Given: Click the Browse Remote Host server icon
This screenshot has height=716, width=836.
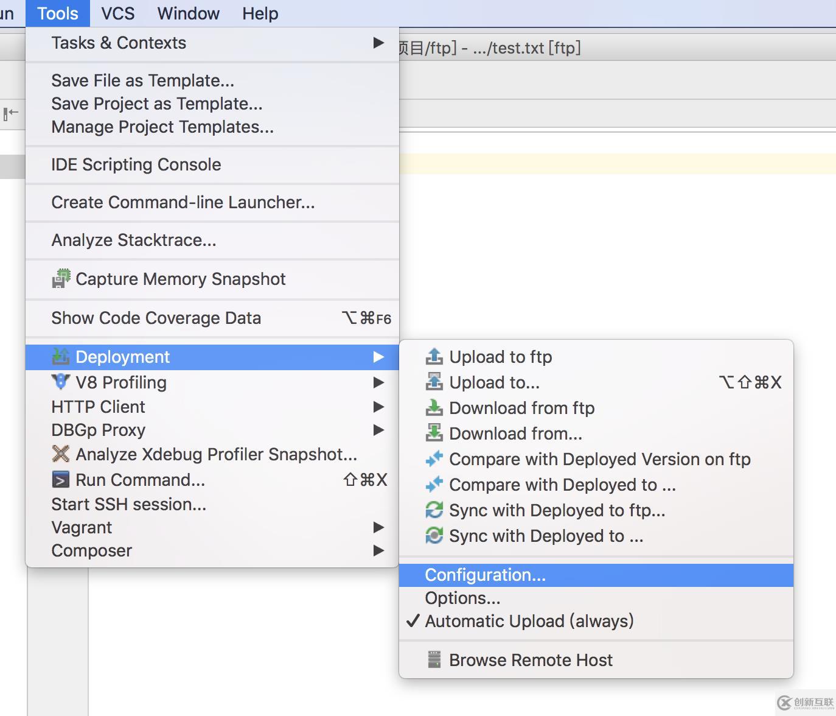Looking at the screenshot, I should [x=434, y=660].
